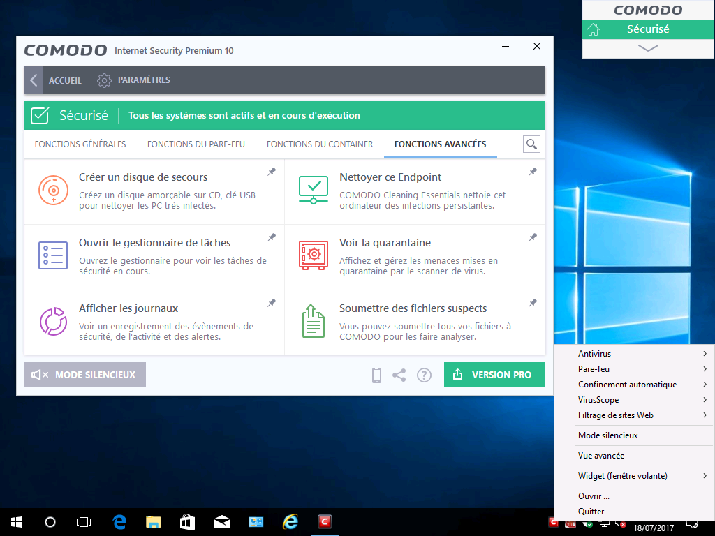This screenshot has height=536, width=715.
Task: Click the task manager list icon
Action: (x=52, y=255)
